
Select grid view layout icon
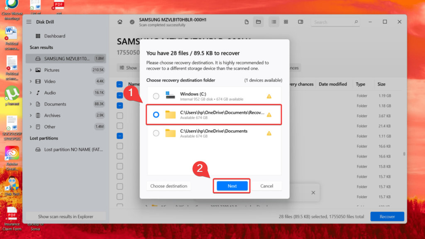[286, 22]
